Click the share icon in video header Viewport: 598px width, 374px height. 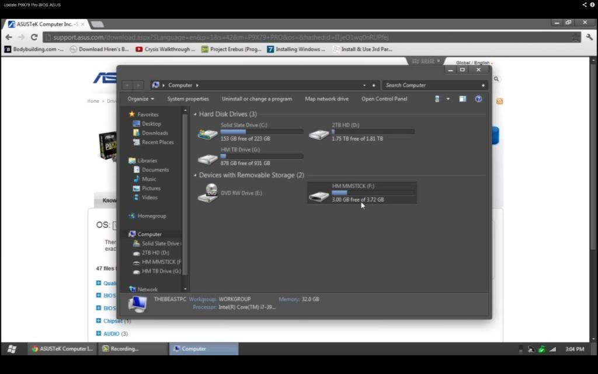pyautogui.click(x=584, y=5)
